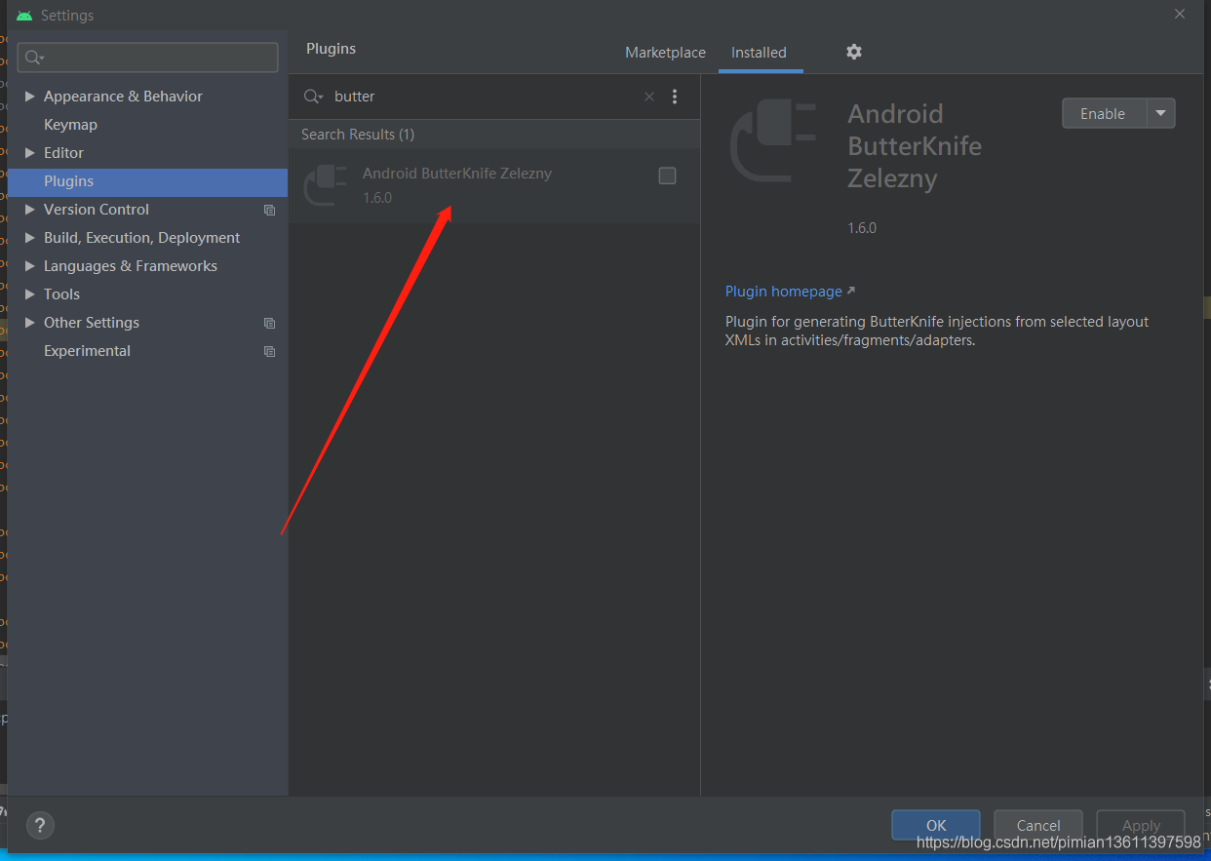This screenshot has width=1211, height=861.
Task: Click the ButterKnife Zelezny plugin icon in results
Action: [326, 185]
